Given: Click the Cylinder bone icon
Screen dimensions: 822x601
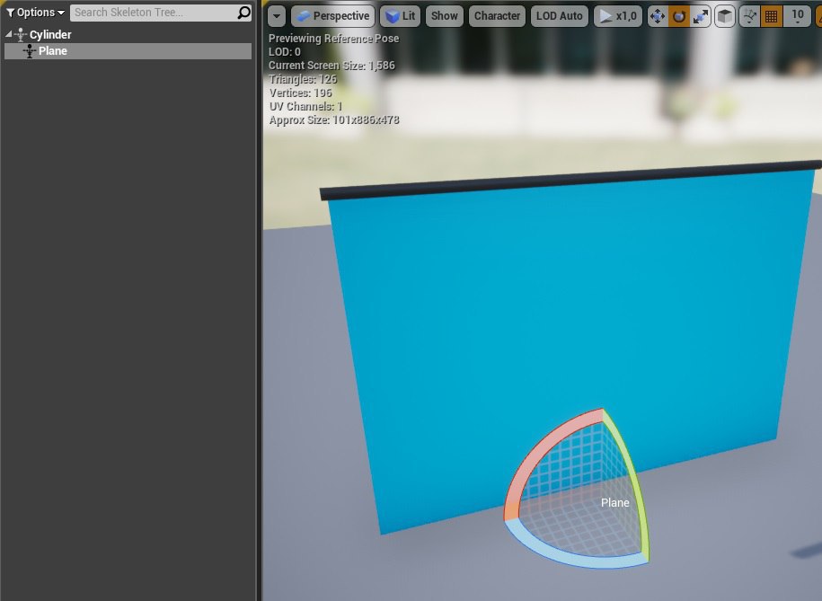Looking at the screenshot, I should click(21, 35).
